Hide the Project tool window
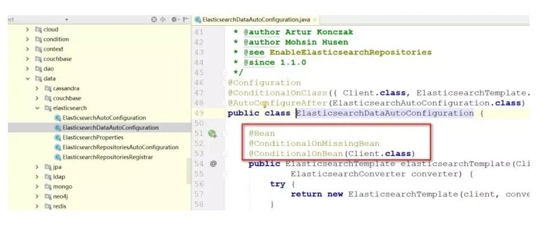 [x=186, y=20]
